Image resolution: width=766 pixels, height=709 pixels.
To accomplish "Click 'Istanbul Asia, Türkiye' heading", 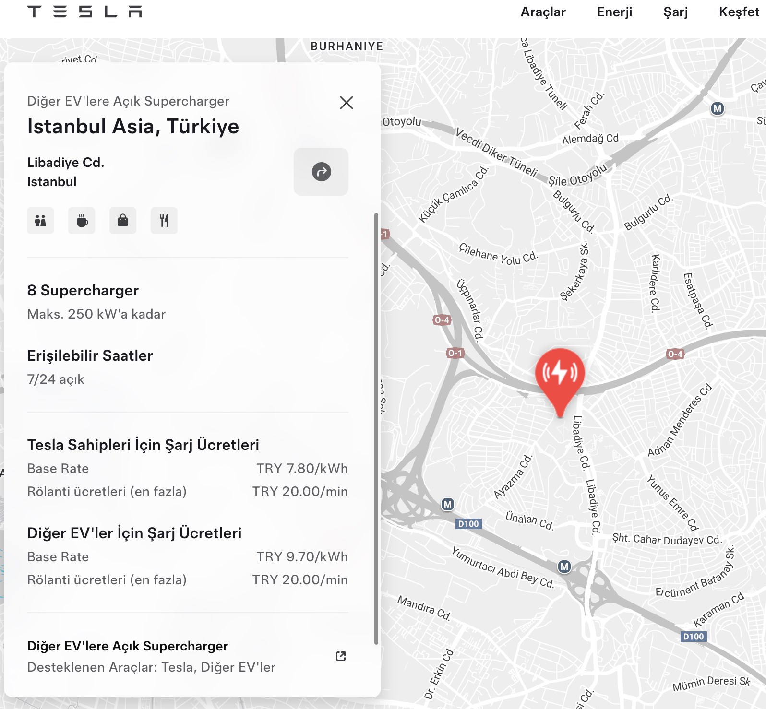I will tap(133, 127).
